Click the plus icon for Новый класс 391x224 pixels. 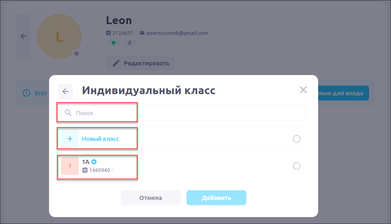(x=70, y=139)
